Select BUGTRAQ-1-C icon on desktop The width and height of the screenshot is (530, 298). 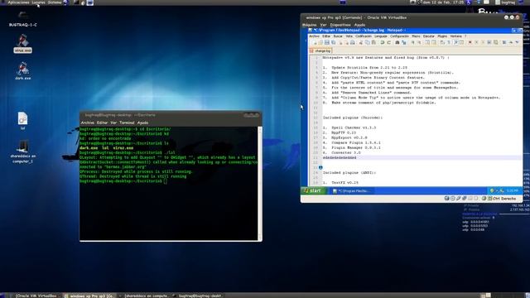[22, 18]
